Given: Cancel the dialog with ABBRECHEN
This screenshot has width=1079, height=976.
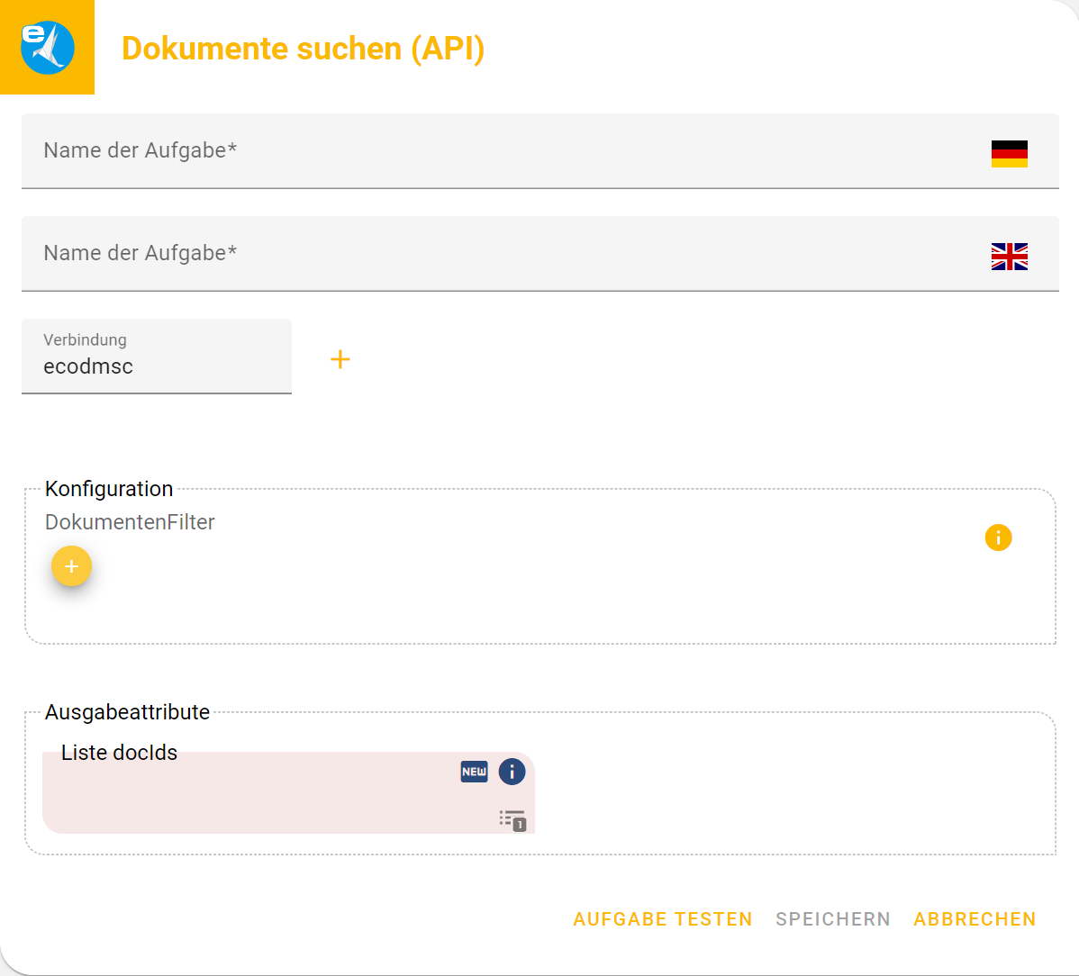Looking at the screenshot, I should [x=975, y=919].
